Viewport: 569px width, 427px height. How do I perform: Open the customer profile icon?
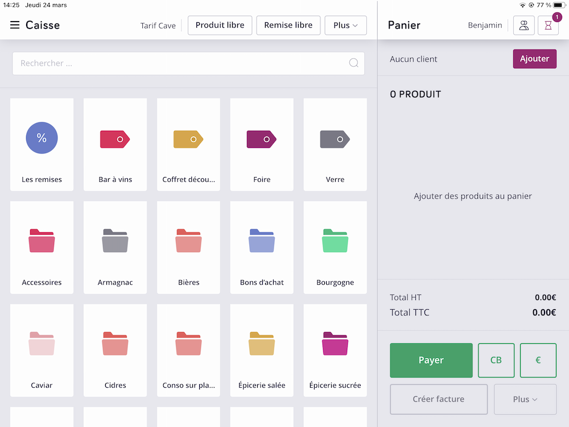523,26
